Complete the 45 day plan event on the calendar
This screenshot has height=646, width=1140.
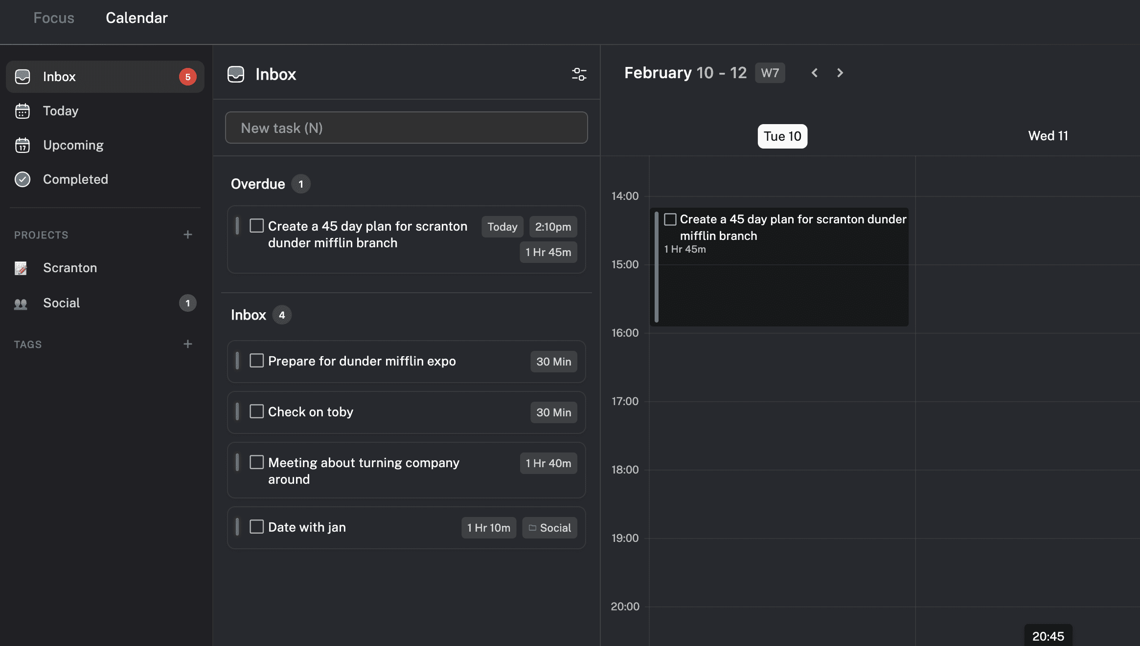point(670,219)
